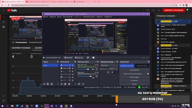Viewport: 192px width, 108px height.
Task: Open advanced audio properties gear in Микшер звука
Action: tap(79, 84)
